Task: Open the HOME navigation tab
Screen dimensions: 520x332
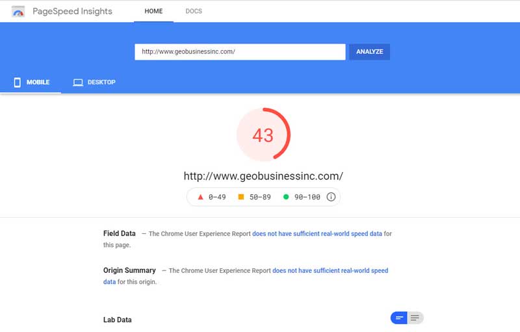Action: coord(153,11)
